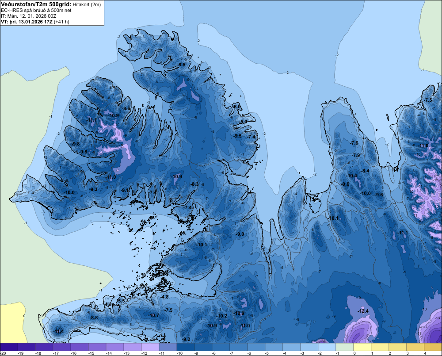Viewport: 442px width, 356px height.
Task: Click the -9.5 temperature value
Action: coord(237,136)
